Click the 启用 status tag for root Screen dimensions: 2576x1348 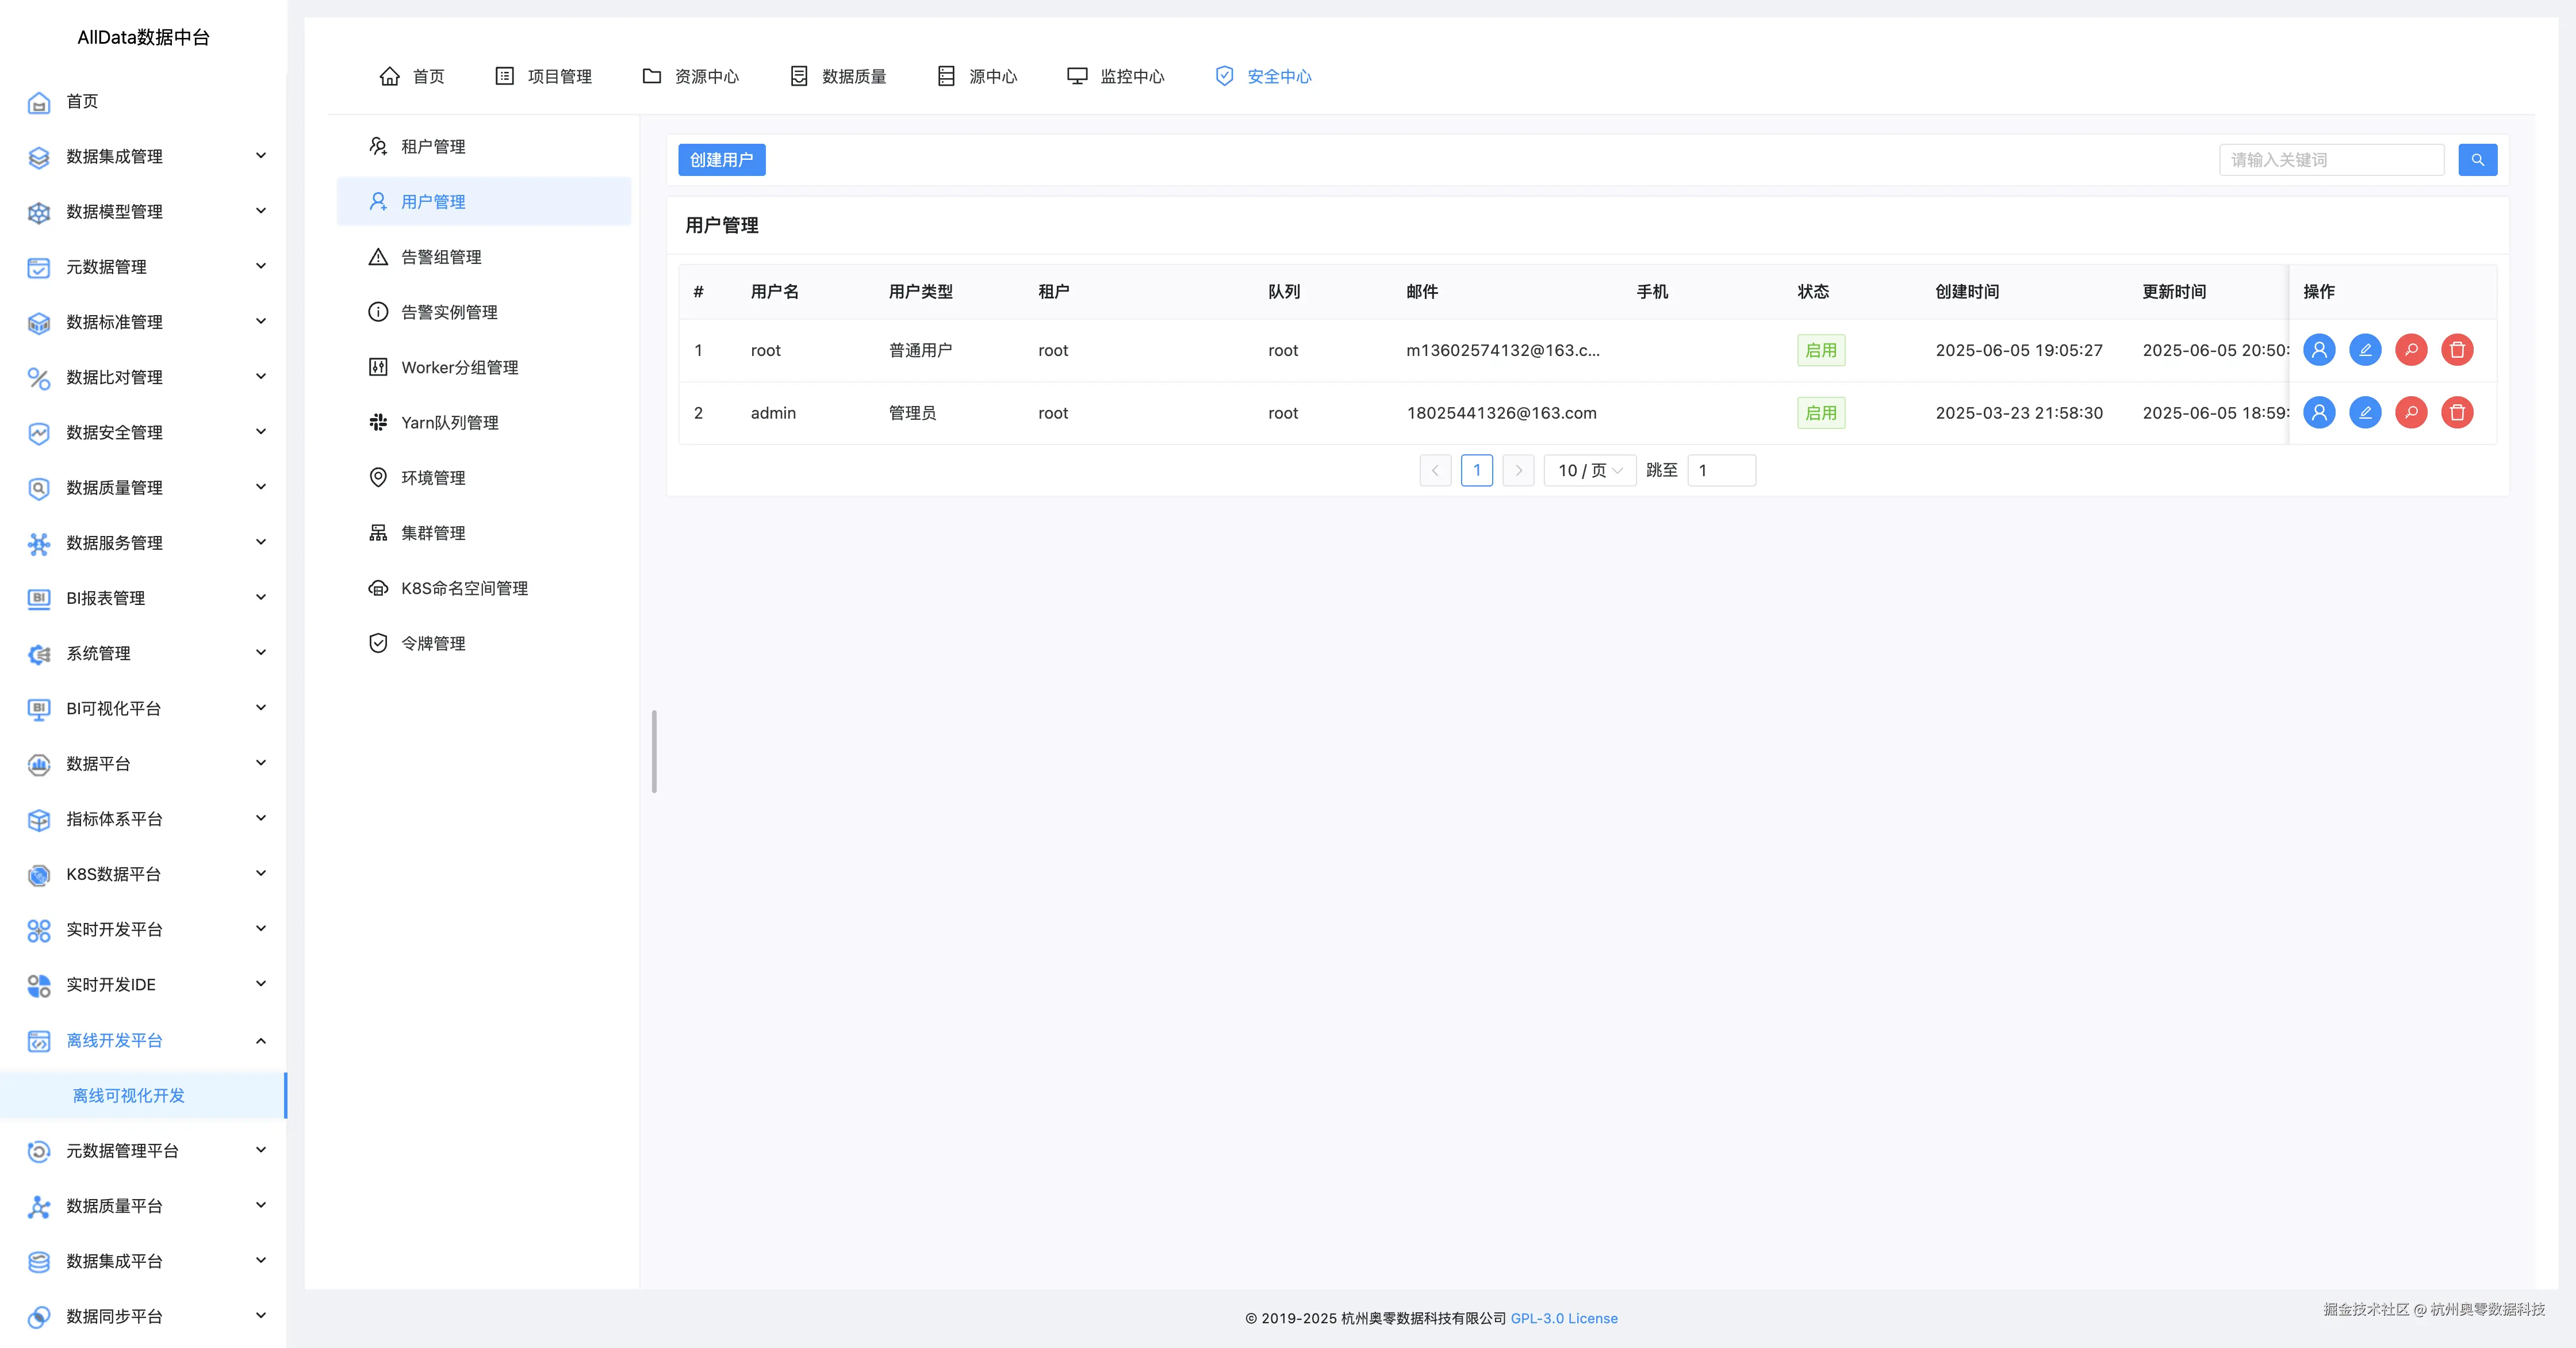[x=1820, y=350]
